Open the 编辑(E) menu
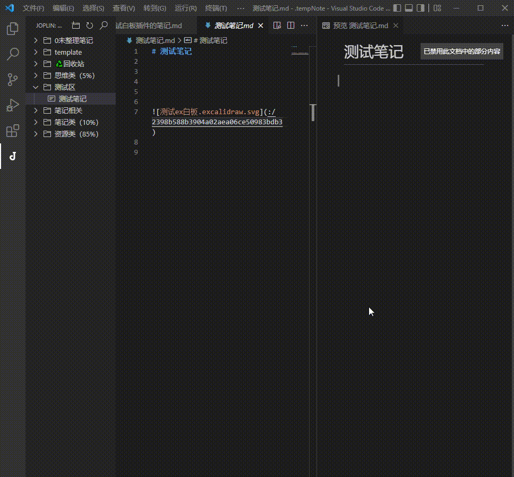Viewport: 514px width, 477px height. [x=63, y=8]
